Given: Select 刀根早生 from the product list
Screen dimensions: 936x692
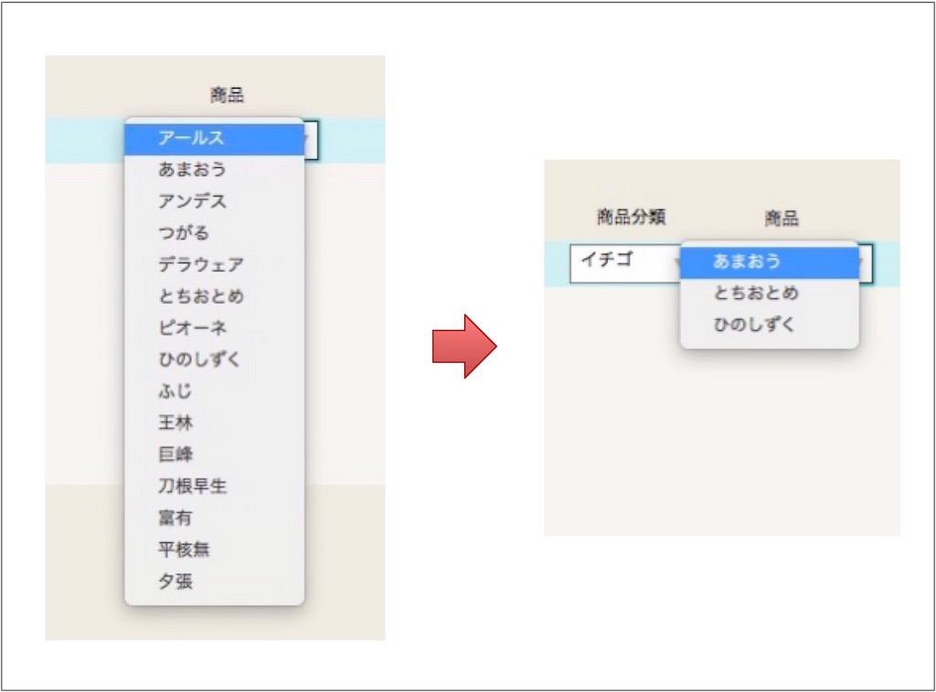Looking at the screenshot, I should click(214, 486).
